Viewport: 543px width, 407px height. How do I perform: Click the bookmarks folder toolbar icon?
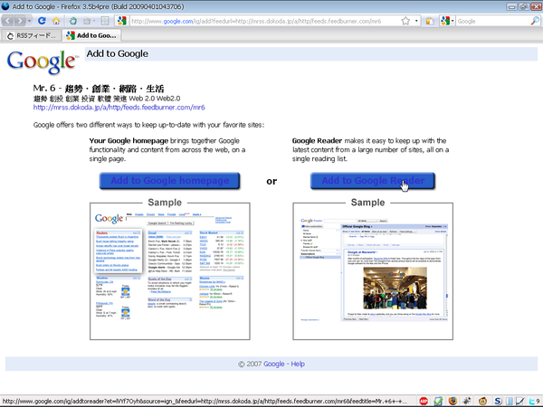click(x=430, y=21)
